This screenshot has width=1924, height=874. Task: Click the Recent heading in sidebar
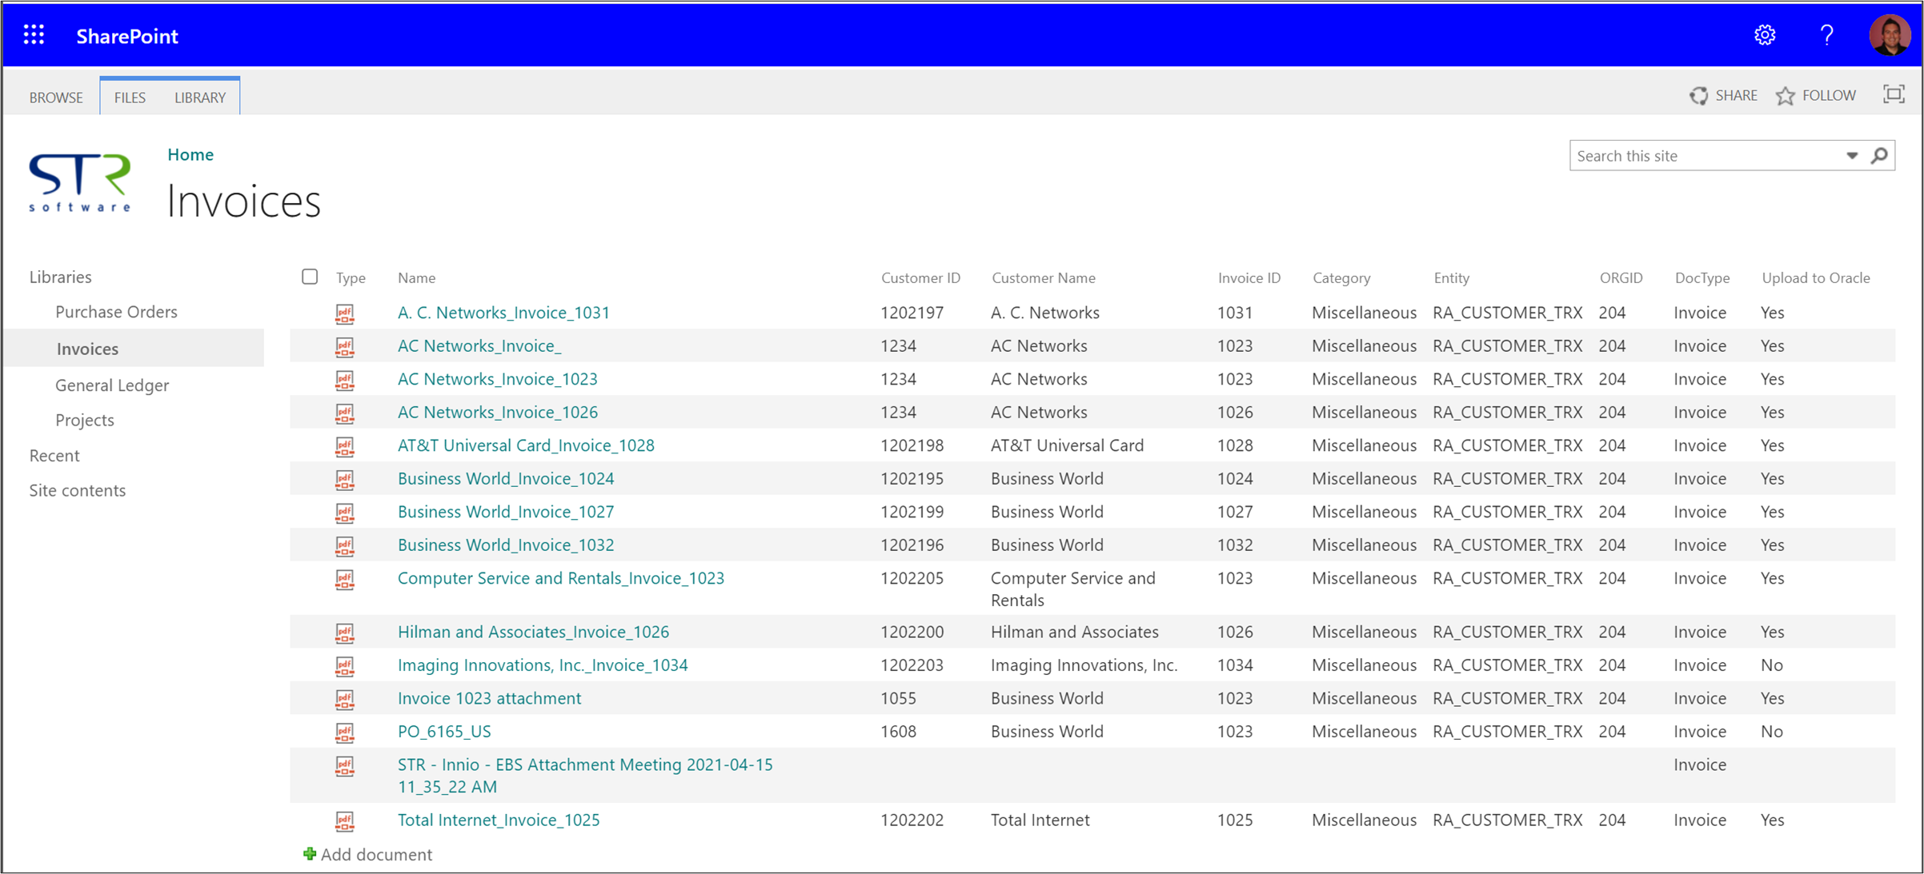click(54, 456)
